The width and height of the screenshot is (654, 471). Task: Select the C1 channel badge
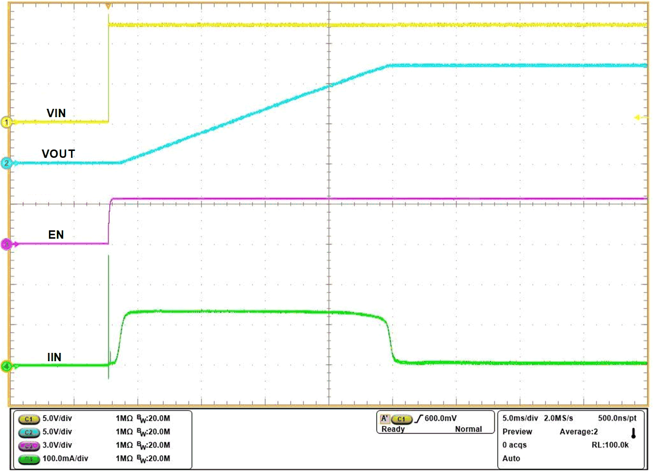click(x=29, y=419)
